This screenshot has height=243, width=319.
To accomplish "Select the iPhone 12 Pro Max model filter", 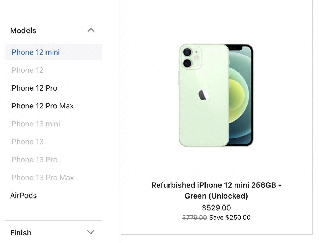I will (41, 106).
